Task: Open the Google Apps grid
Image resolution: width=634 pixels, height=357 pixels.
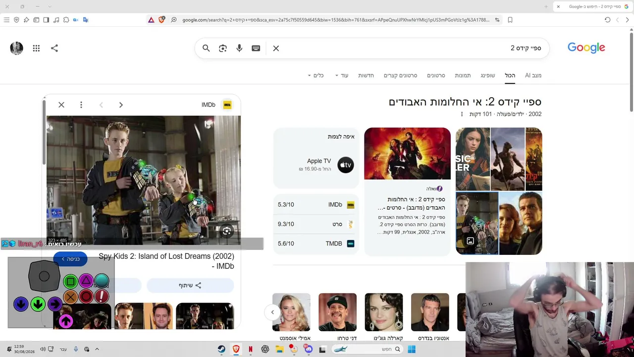Action: pyautogui.click(x=36, y=48)
